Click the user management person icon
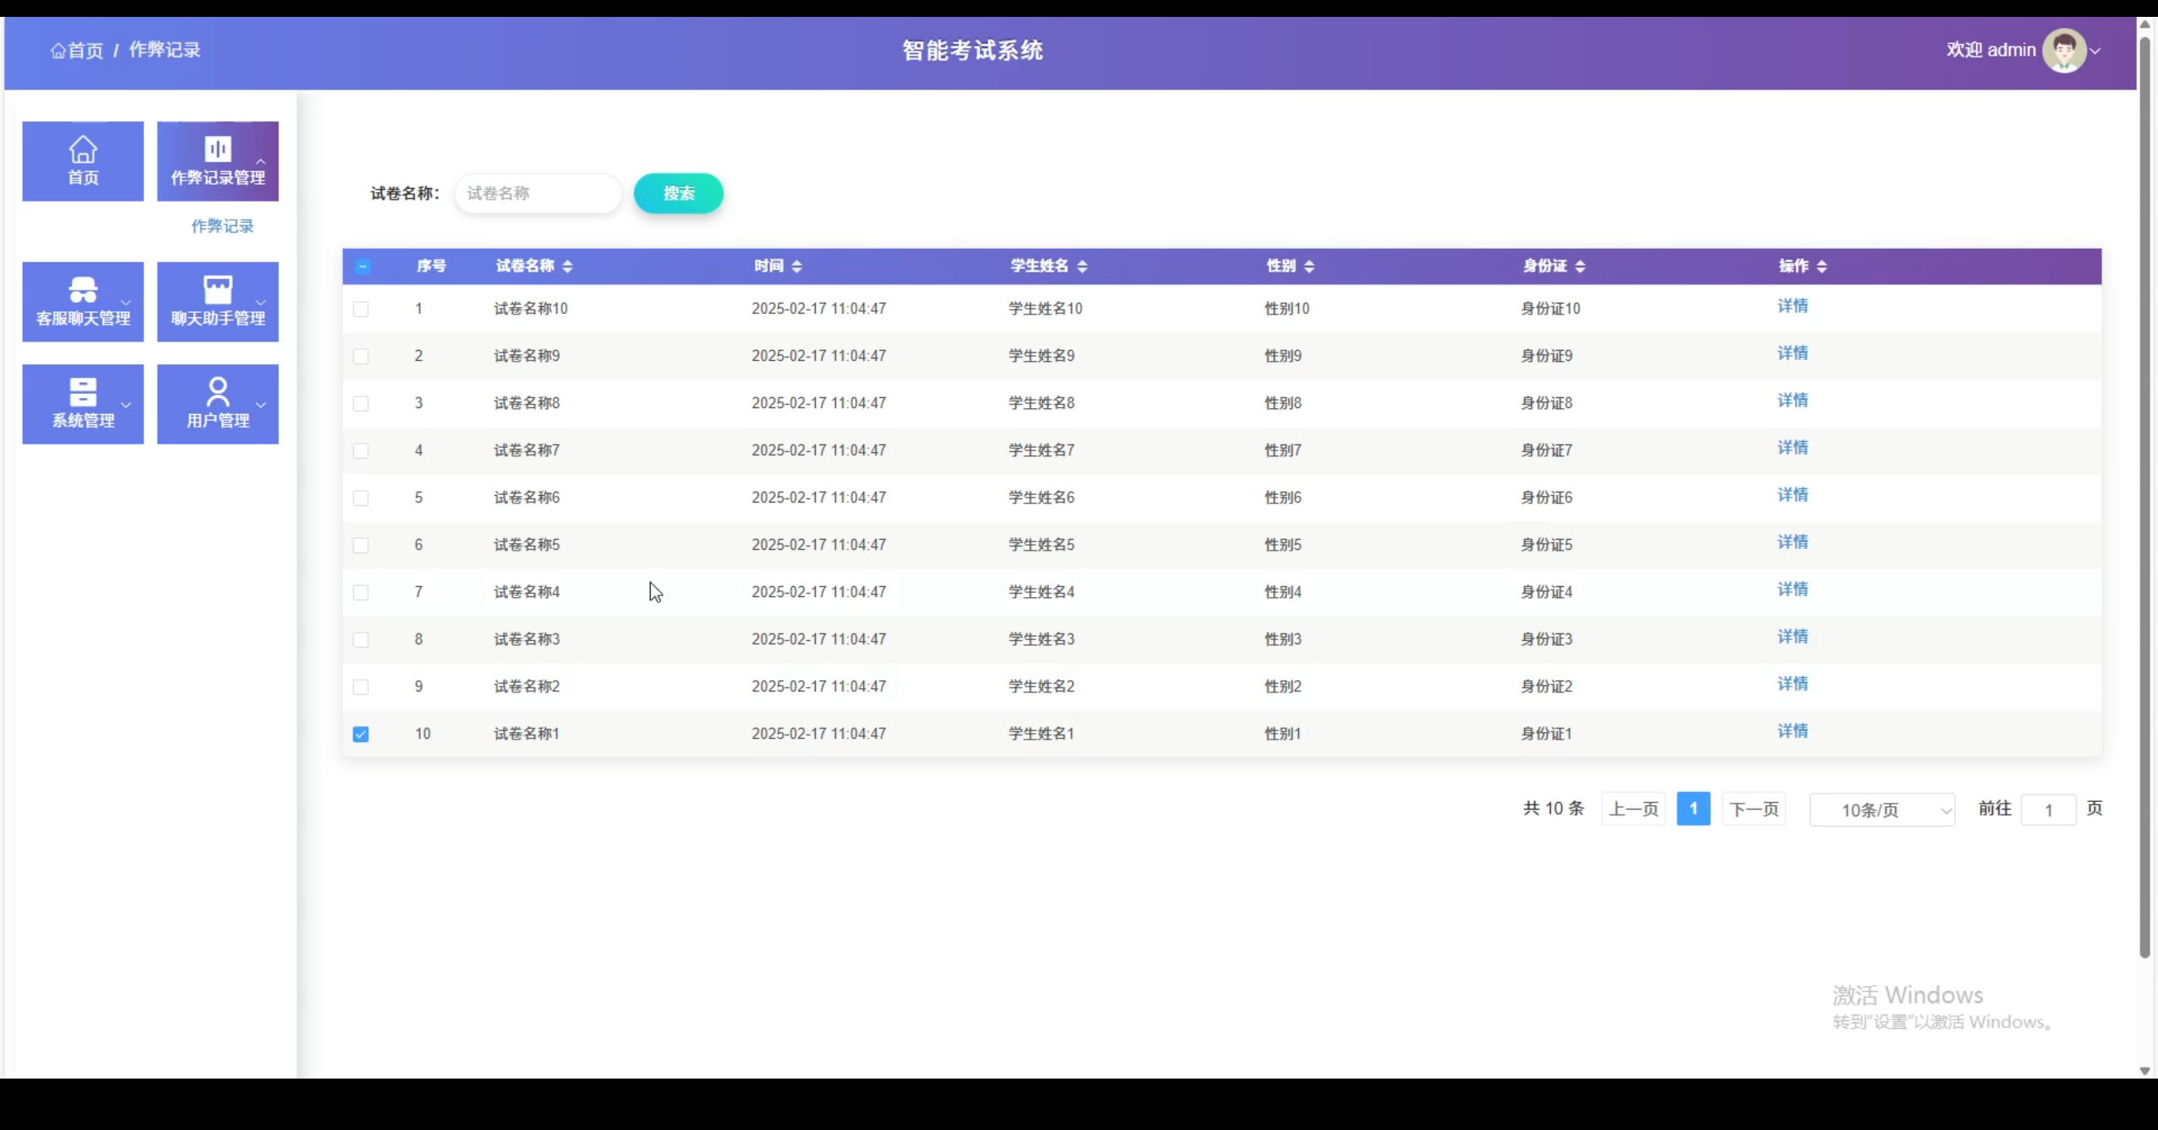Screen dimensions: 2158x1130 217,392
